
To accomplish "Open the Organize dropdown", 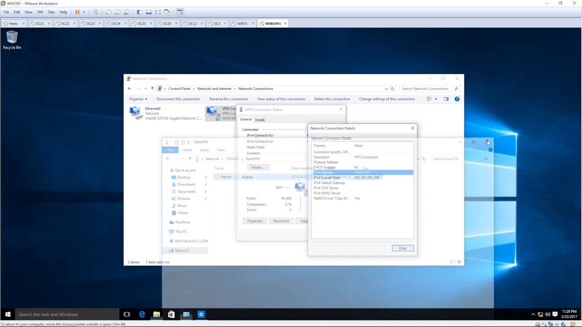I will click(138, 99).
